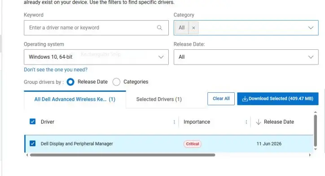Toggle the select-all Driver header checkbox
This screenshot has height=176, width=325.
point(32,121)
